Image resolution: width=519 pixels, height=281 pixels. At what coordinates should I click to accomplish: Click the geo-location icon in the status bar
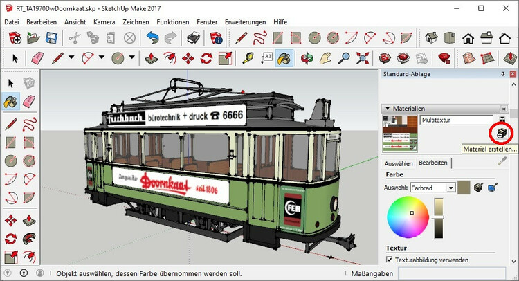point(8,273)
